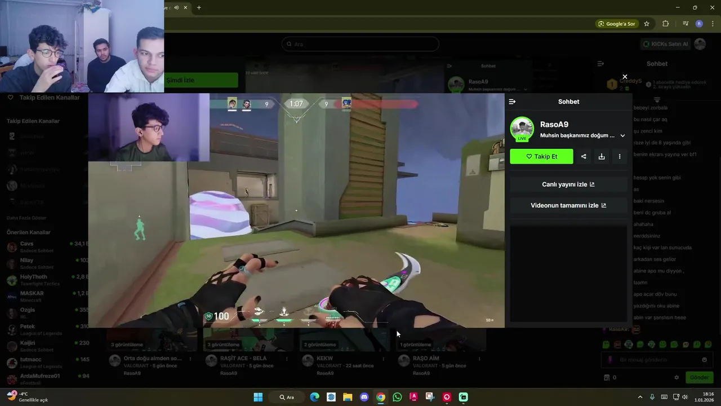721x406 pixels.
Task: Open Discord from taskbar
Action: coord(364,397)
